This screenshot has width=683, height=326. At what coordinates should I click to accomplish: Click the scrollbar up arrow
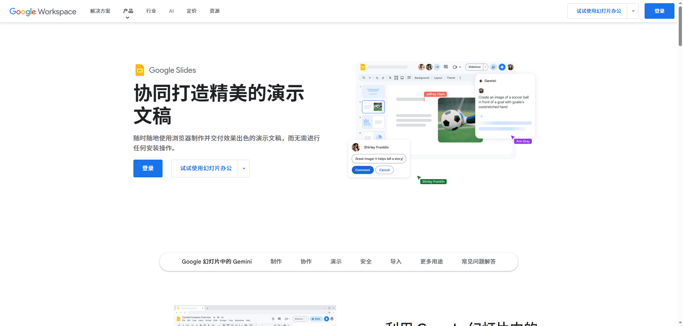click(x=680, y=3)
